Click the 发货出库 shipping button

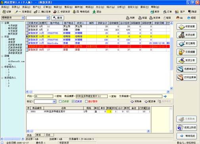187,35
